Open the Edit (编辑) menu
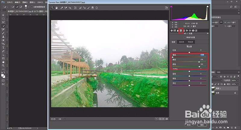The image size is (241, 130). click(x=17, y=2)
